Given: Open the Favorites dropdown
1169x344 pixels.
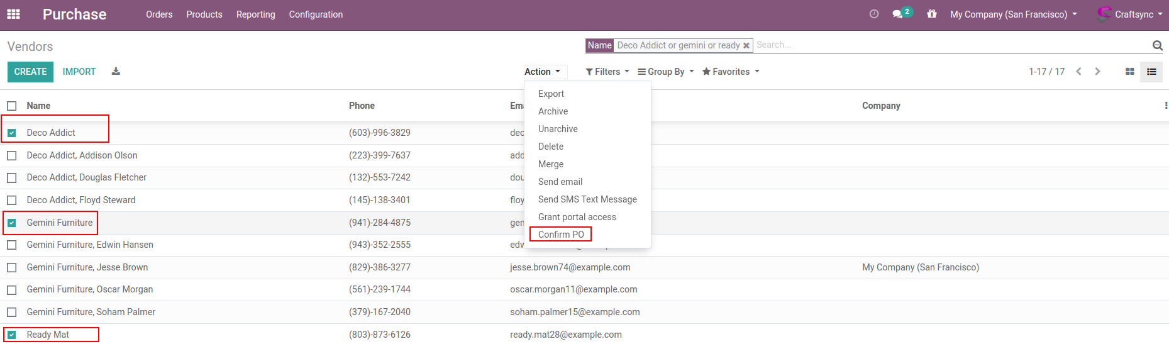Looking at the screenshot, I should point(730,72).
